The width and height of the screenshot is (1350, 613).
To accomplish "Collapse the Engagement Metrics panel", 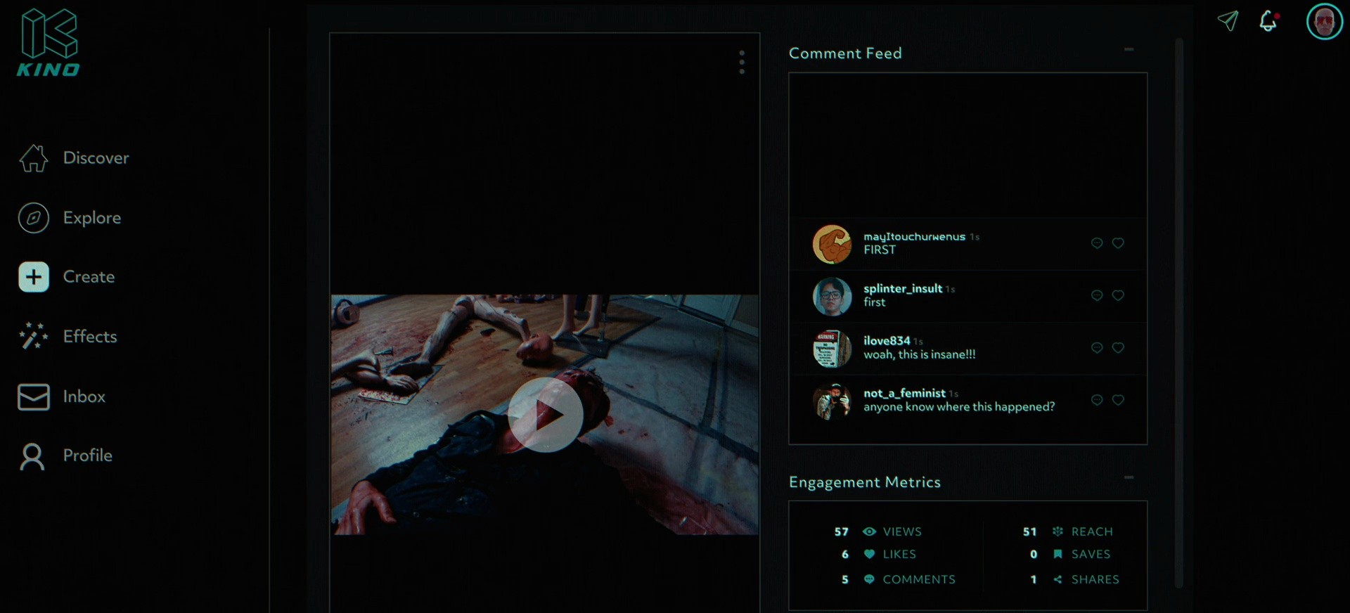I will 1129,477.
